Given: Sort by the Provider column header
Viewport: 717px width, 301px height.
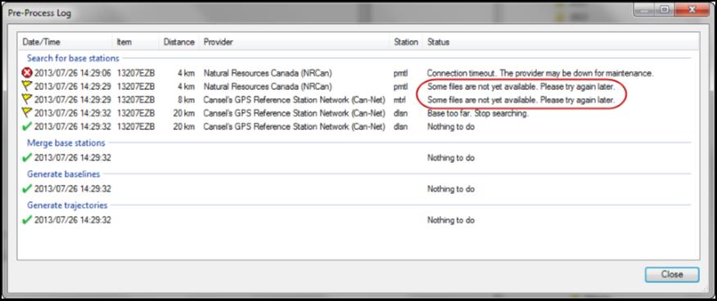Looking at the screenshot, I should (x=295, y=42).
